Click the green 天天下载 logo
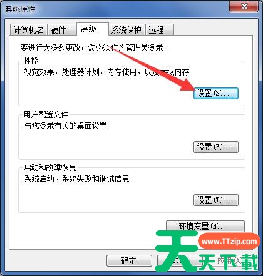 (x=207, y=252)
